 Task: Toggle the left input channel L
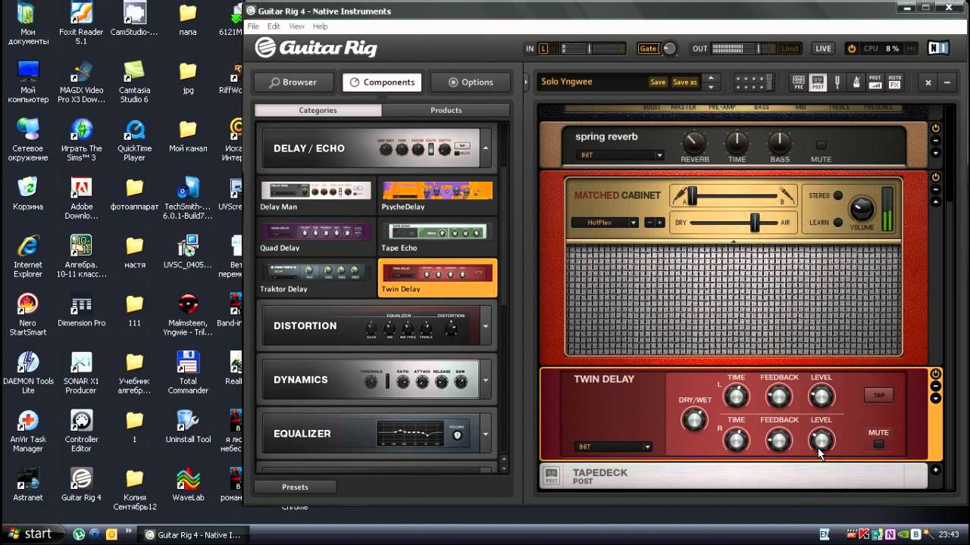tap(543, 48)
